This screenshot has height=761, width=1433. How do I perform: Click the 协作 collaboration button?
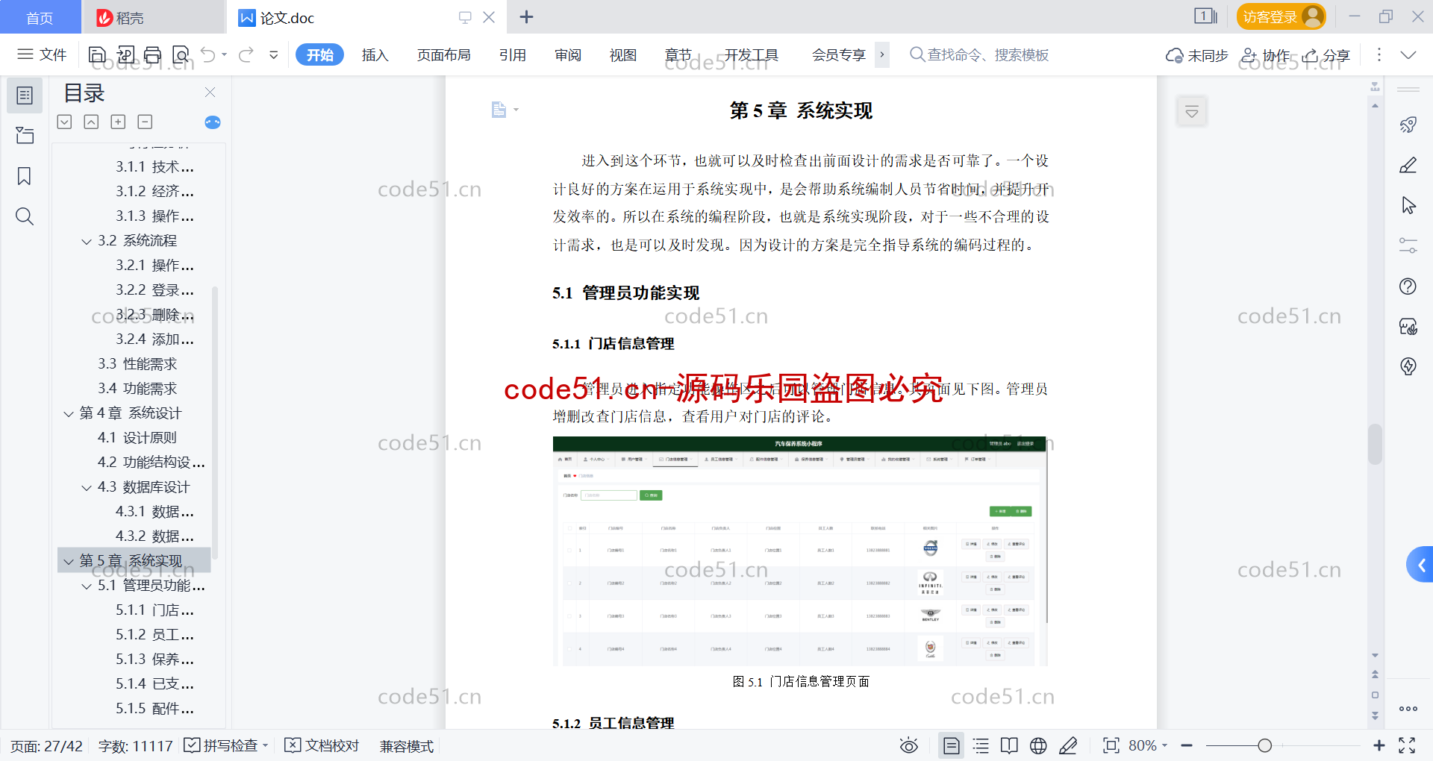pyautogui.click(x=1265, y=55)
